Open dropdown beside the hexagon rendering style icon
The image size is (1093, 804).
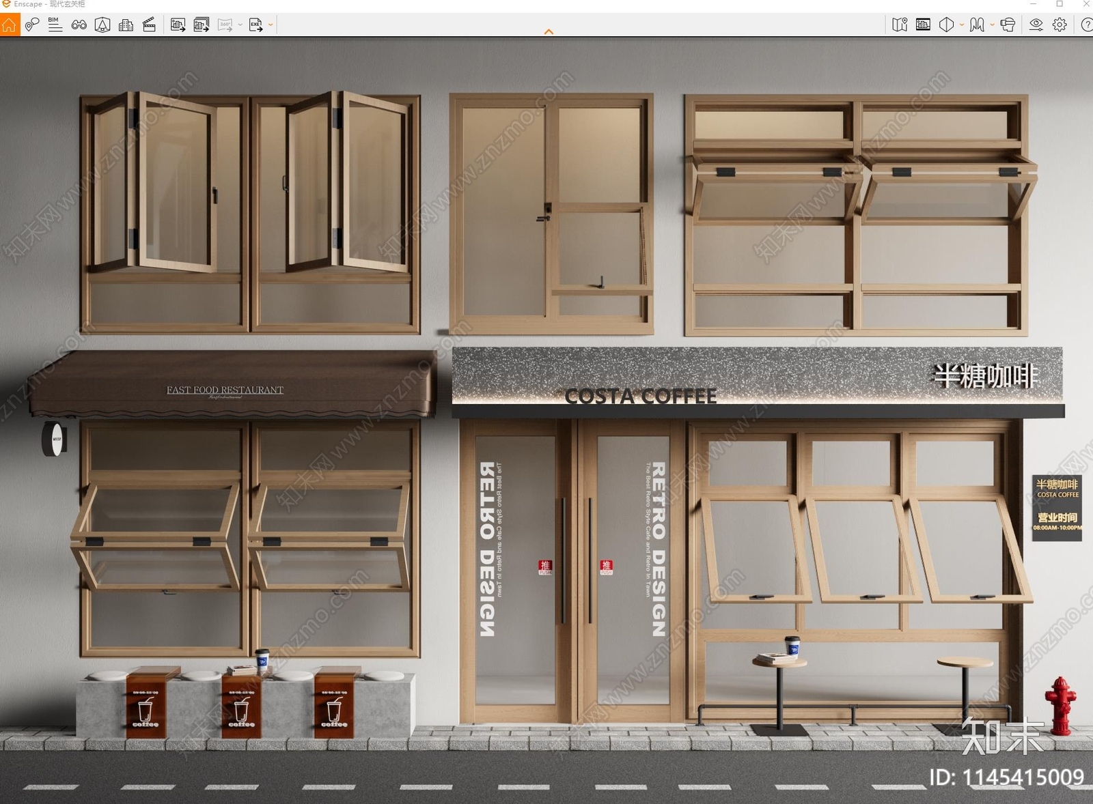pyautogui.click(x=961, y=25)
